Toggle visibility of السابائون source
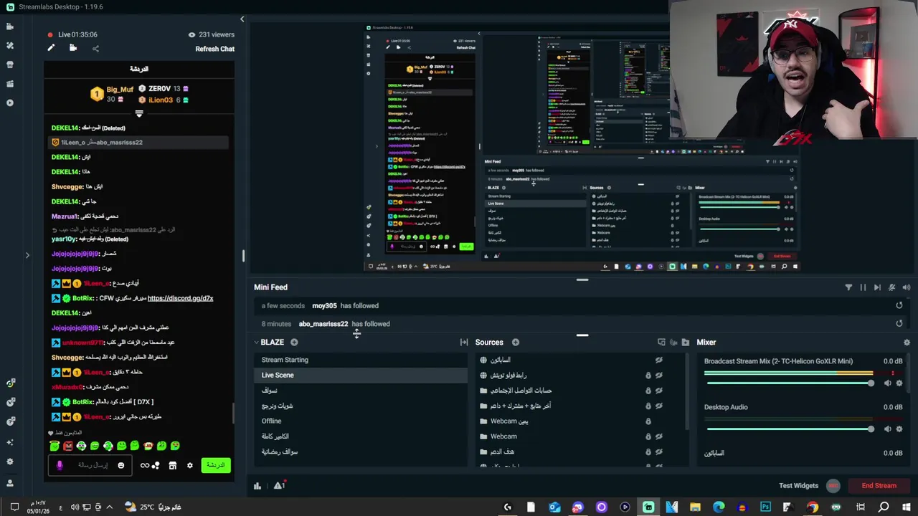The width and height of the screenshot is (918, 516). pos(658,360)
